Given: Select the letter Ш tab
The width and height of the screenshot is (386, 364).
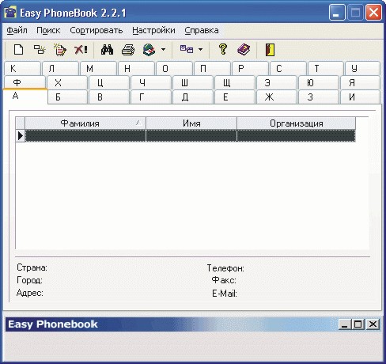Looking at the screenshot, I should coord(193,83).
